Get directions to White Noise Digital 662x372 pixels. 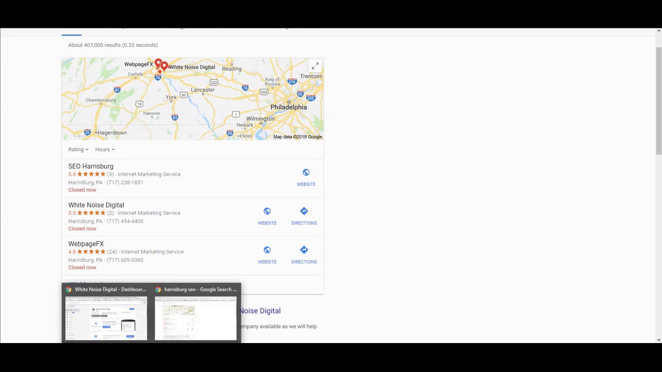click(304, 211)
